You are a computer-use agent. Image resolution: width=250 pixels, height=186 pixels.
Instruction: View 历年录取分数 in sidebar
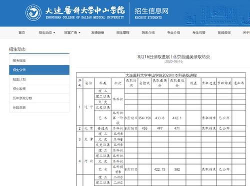point(39,98)
